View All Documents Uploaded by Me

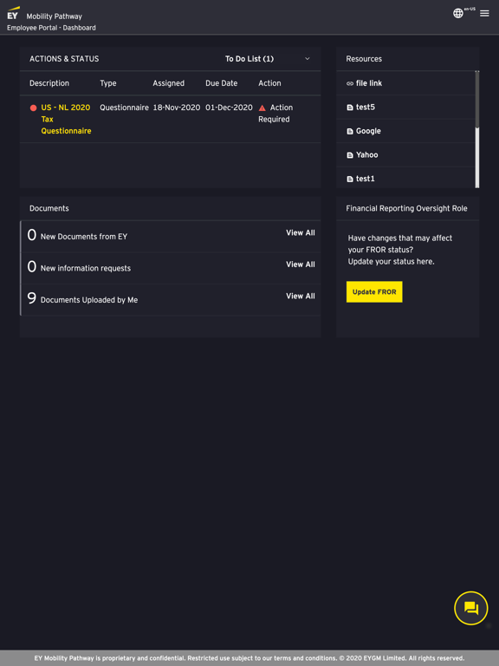pyautogui.click(x=301, y=296)
